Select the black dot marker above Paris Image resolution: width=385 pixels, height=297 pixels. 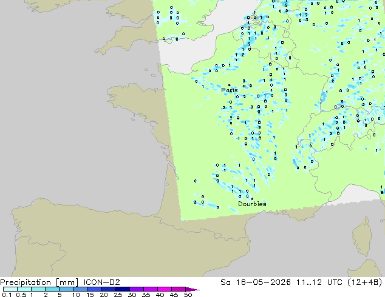[x=230, y=85]
